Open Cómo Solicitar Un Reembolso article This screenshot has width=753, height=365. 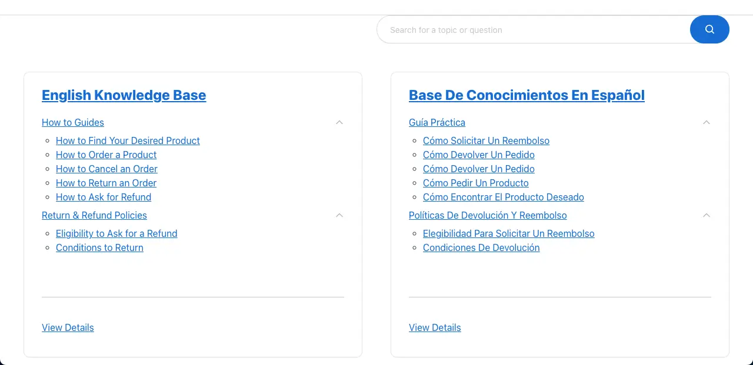pos(486,140)
